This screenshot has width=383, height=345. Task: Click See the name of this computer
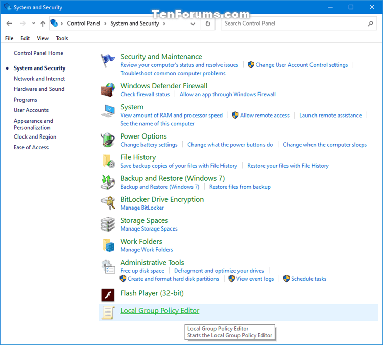(157, 124)
